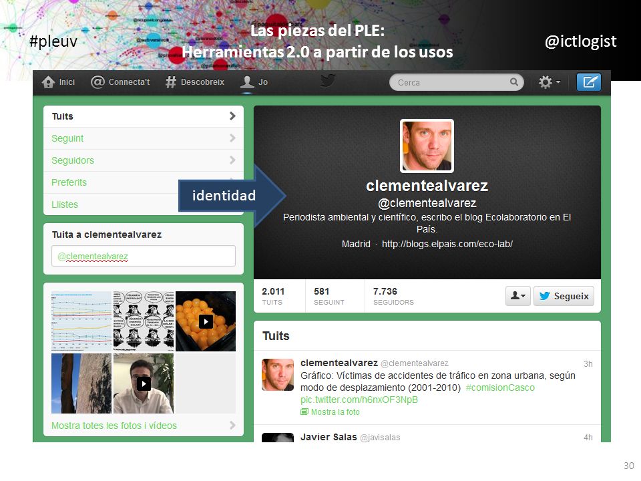This screenshot has height=481, width=641.
Task: Open the blogs.elpais.com/eco-lab link
Action: pyautogui.click(x=447, y=245)
